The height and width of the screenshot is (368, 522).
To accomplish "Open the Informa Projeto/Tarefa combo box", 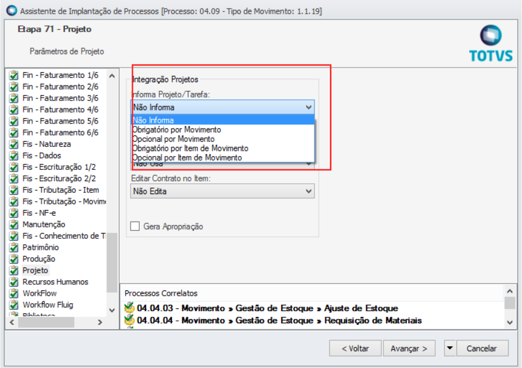I will 222,107.
